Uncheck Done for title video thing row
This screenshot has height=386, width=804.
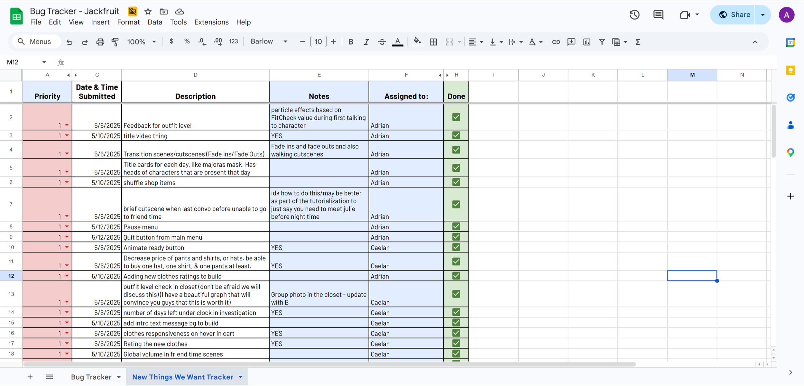456,135
